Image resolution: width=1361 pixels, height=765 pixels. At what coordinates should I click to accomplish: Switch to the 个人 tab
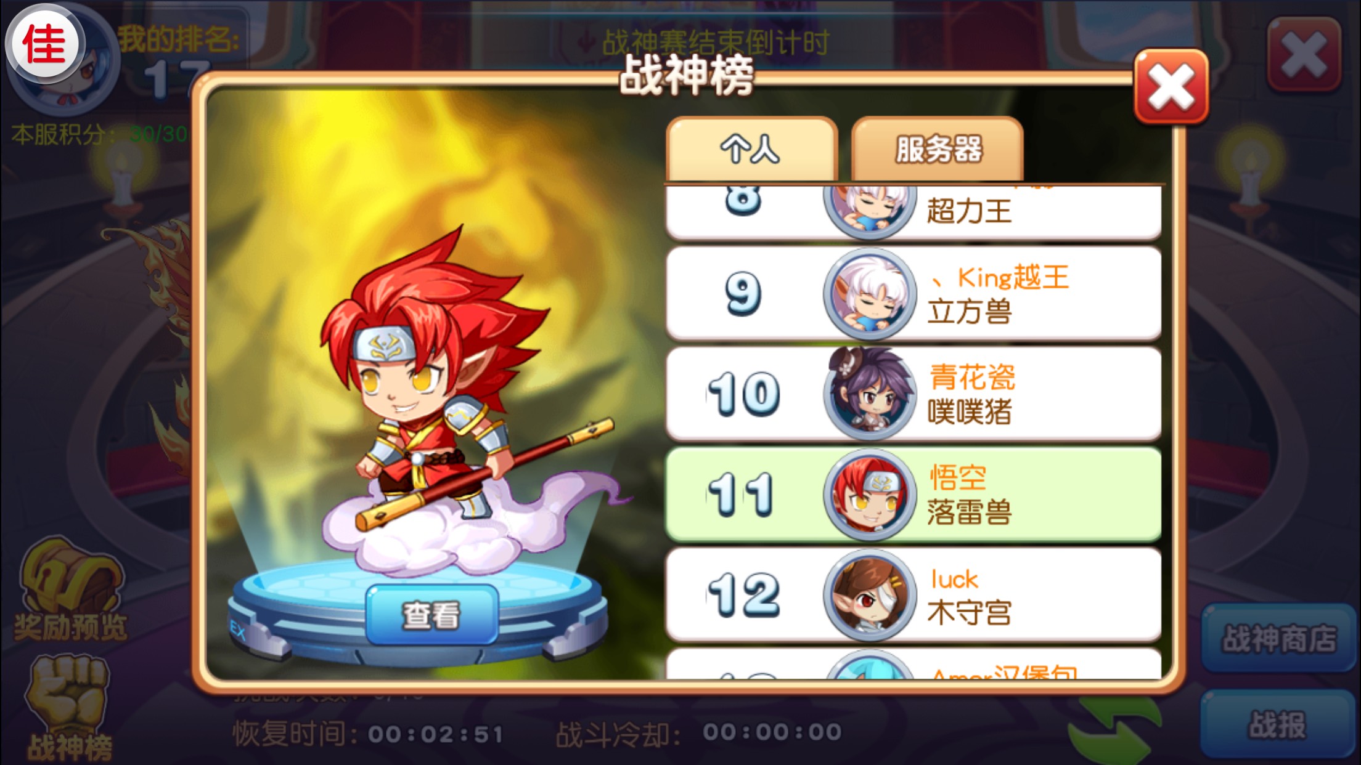(x=751, y=148)
